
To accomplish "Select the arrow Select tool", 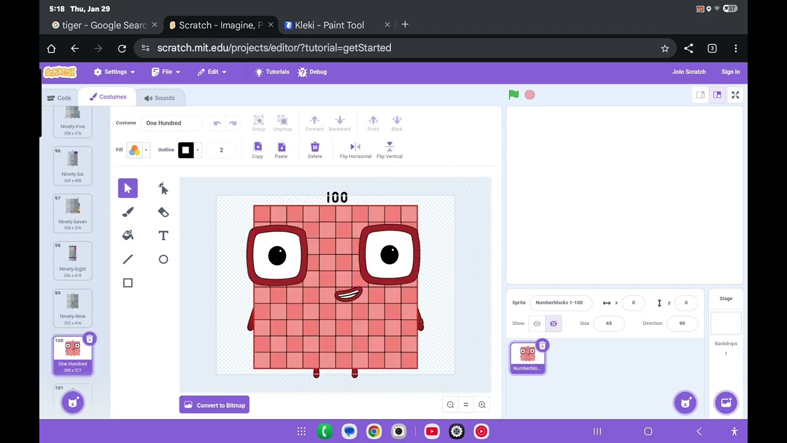I will [128, 188].
